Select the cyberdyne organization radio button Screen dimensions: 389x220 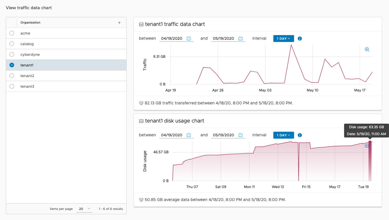pyautogui.click(x=12, y=54)
